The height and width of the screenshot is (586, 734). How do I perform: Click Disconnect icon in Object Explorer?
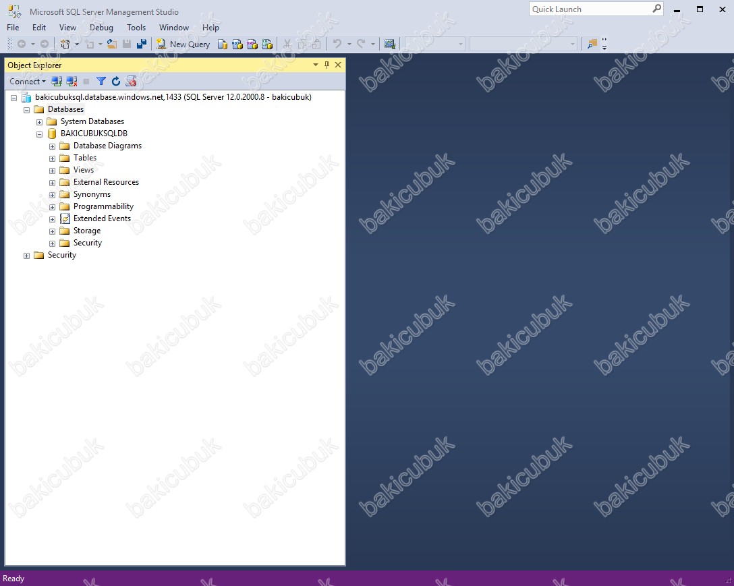point(72,82)
